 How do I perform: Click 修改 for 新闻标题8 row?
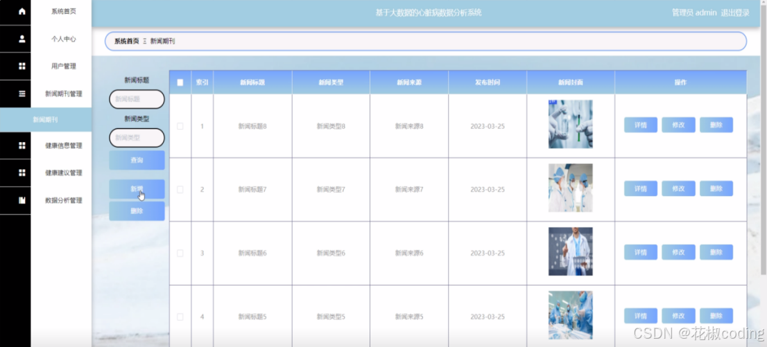point(678,125)
